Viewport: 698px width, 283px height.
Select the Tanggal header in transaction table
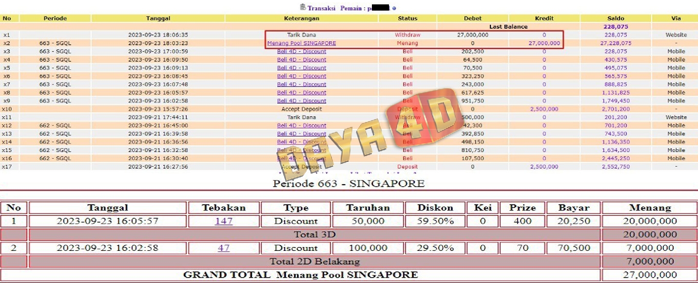158,18
